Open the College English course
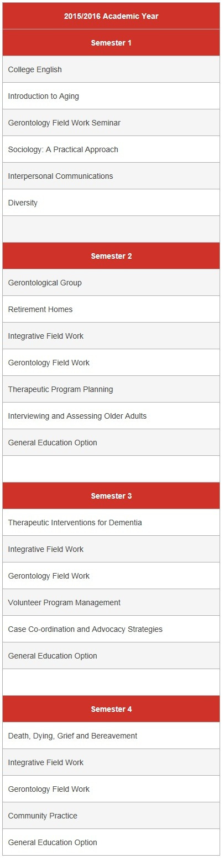 tap(111, 69)
